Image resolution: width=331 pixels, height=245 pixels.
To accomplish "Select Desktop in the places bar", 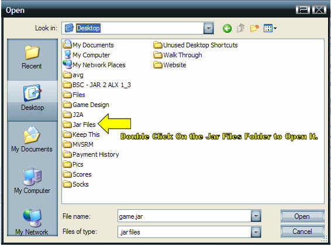I will tap(32, 98).
